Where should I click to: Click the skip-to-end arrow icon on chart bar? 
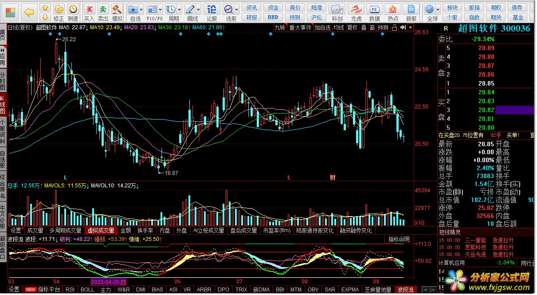click(403, 27)
